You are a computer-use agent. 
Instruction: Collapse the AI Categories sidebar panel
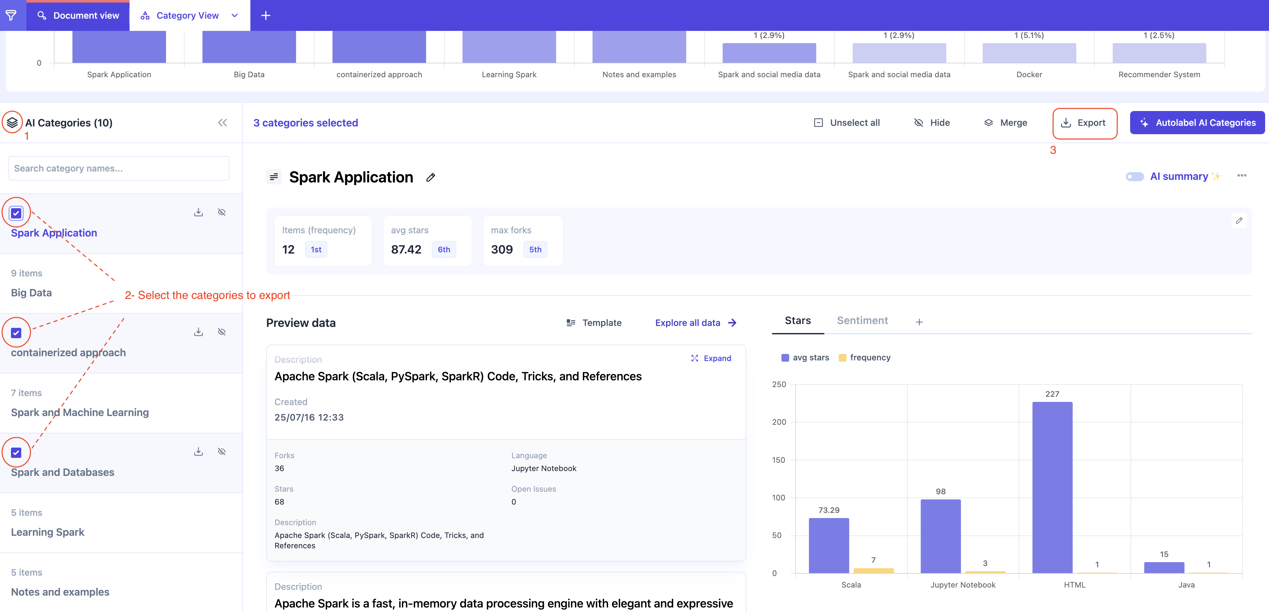point(223,123)
